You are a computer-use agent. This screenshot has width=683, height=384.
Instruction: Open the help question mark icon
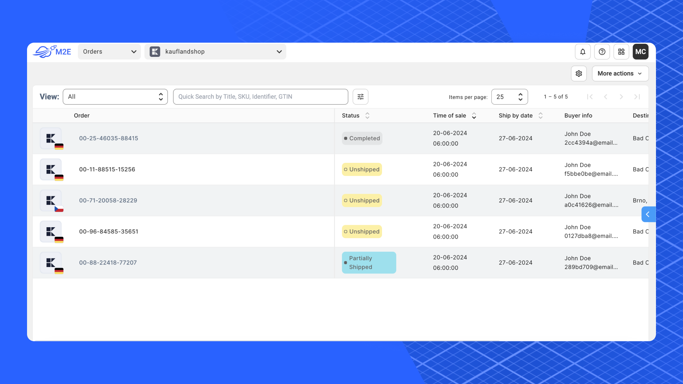click(x=602, y=52)
